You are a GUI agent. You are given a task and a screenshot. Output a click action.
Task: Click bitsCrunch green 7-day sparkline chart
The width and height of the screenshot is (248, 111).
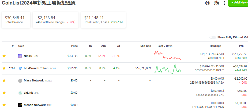coord(168,69)
